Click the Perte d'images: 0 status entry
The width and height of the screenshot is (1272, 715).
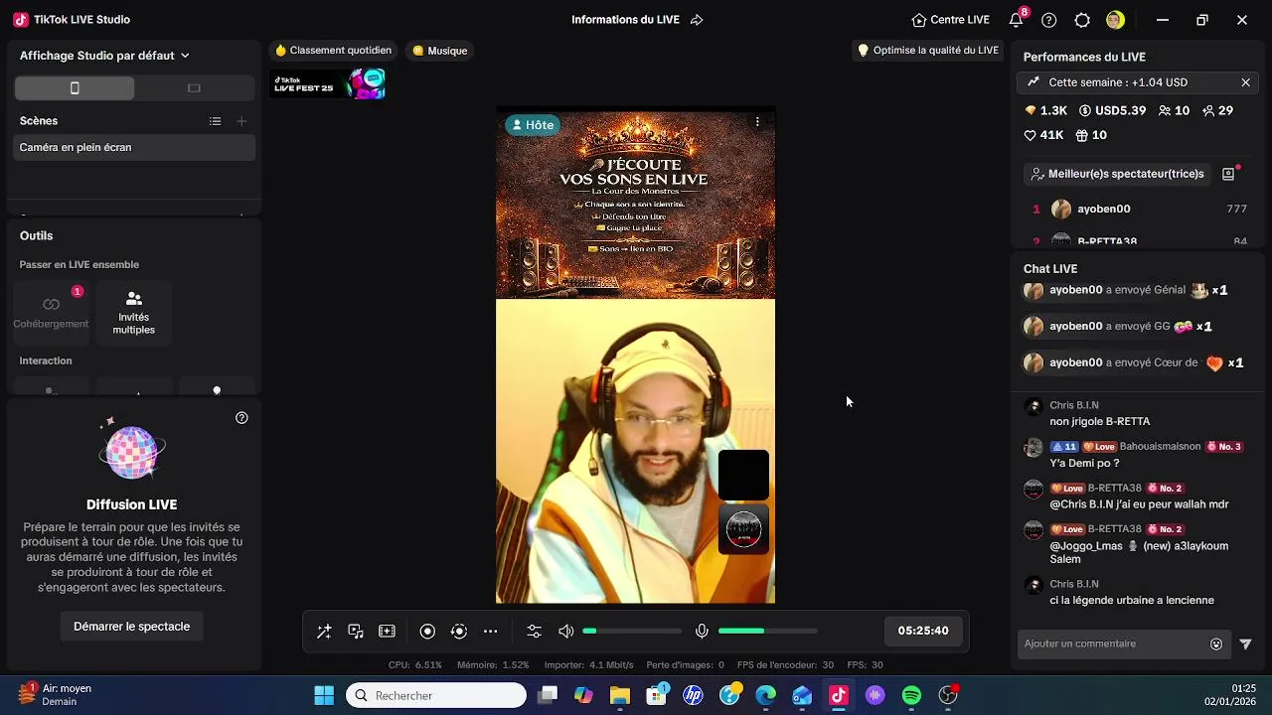[x=685, y=665]
